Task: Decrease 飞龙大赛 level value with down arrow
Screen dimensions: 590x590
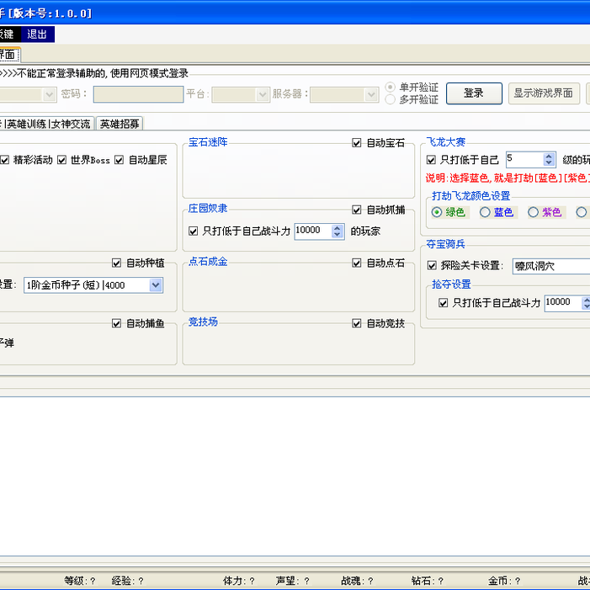Action: [x=549, y=163]
